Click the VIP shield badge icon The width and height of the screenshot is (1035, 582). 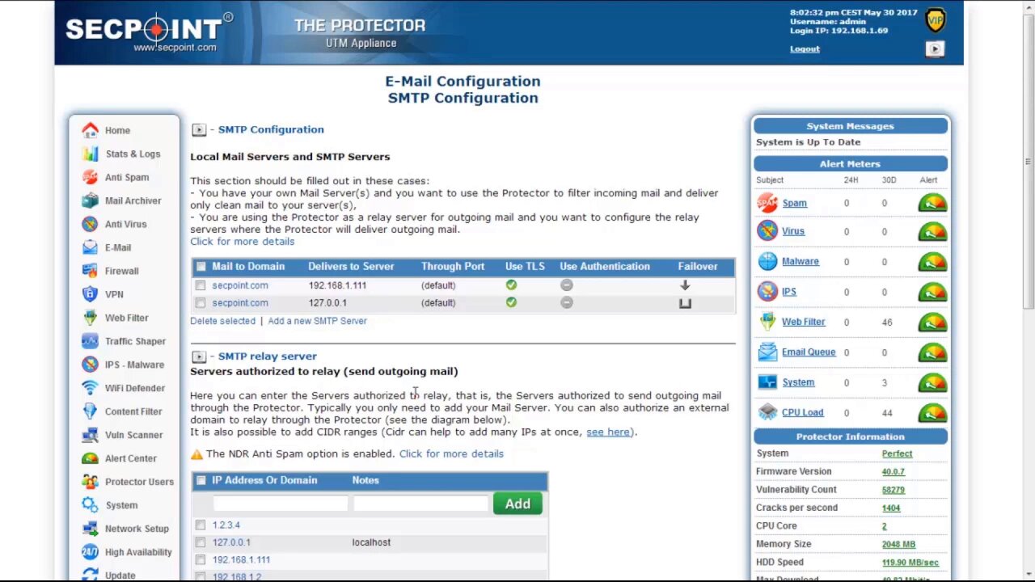point(936,20)
